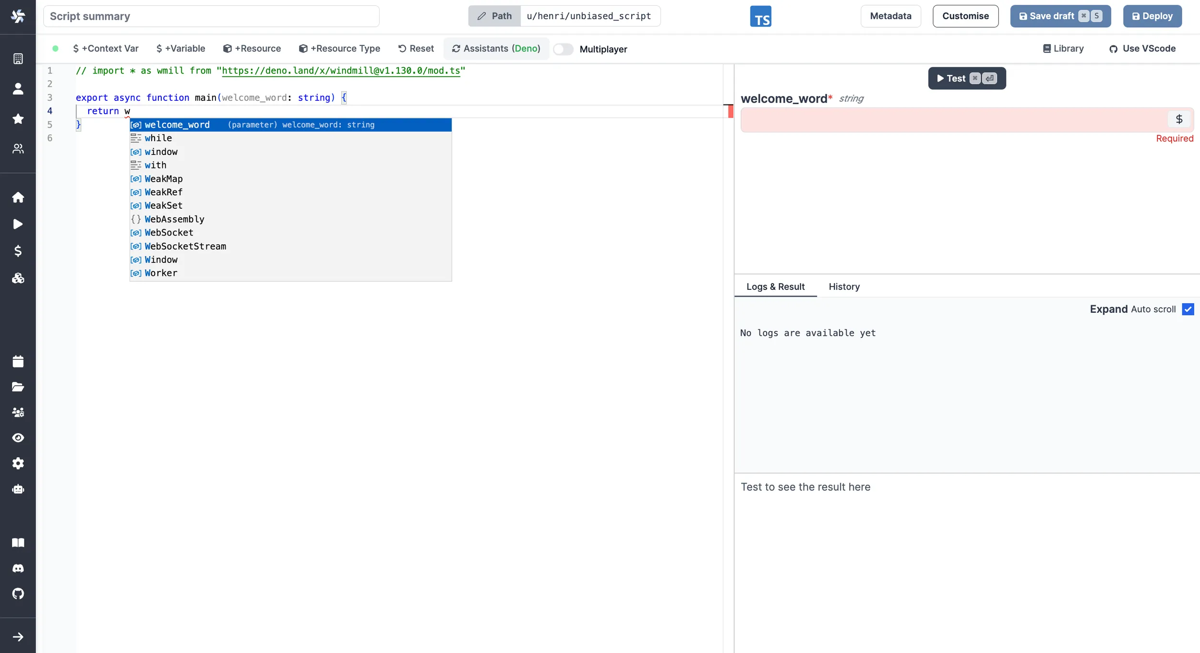Open Variables from the left sidebar

[x=18, y=251]
